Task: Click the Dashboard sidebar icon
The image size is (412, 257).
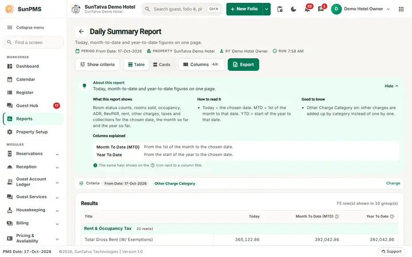Action: (10, 66)
